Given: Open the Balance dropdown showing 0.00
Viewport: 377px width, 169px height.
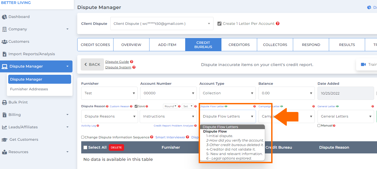Looking at the screenshot, I should 287,93.
